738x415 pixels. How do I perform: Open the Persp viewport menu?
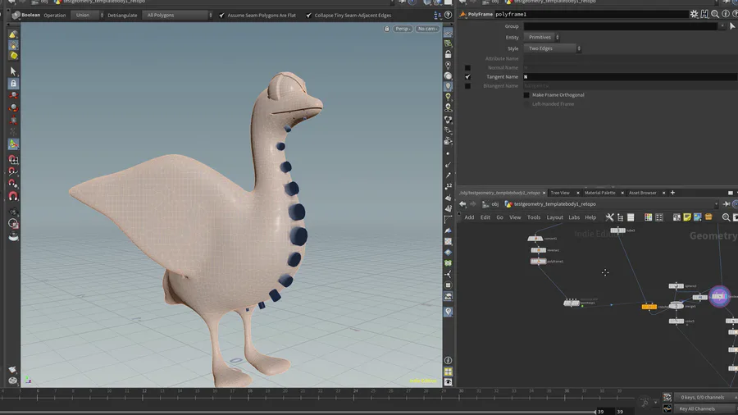pos(403,29)
